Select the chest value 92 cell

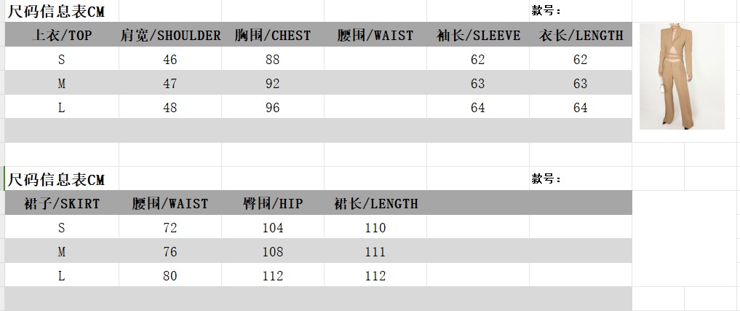tap(273, 84)
